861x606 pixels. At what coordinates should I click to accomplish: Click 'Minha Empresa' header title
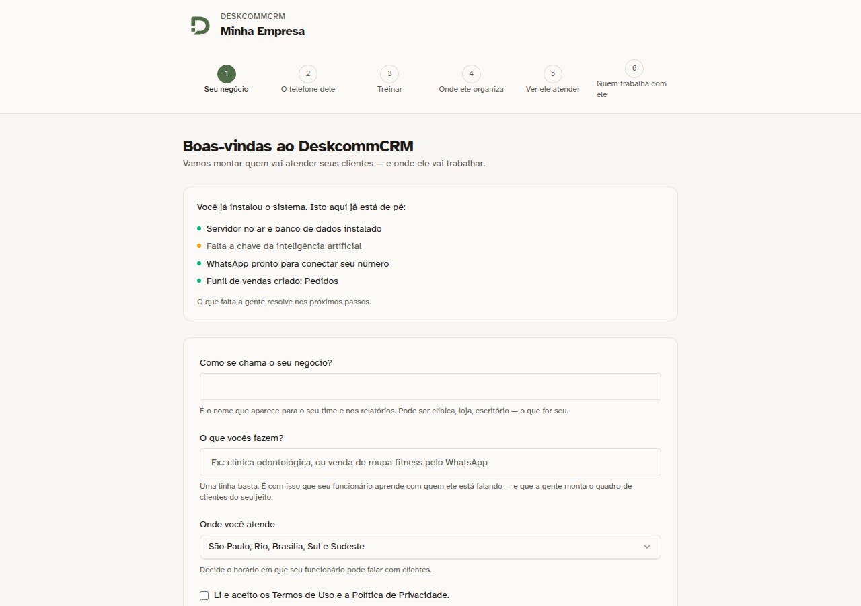point(262,31)
